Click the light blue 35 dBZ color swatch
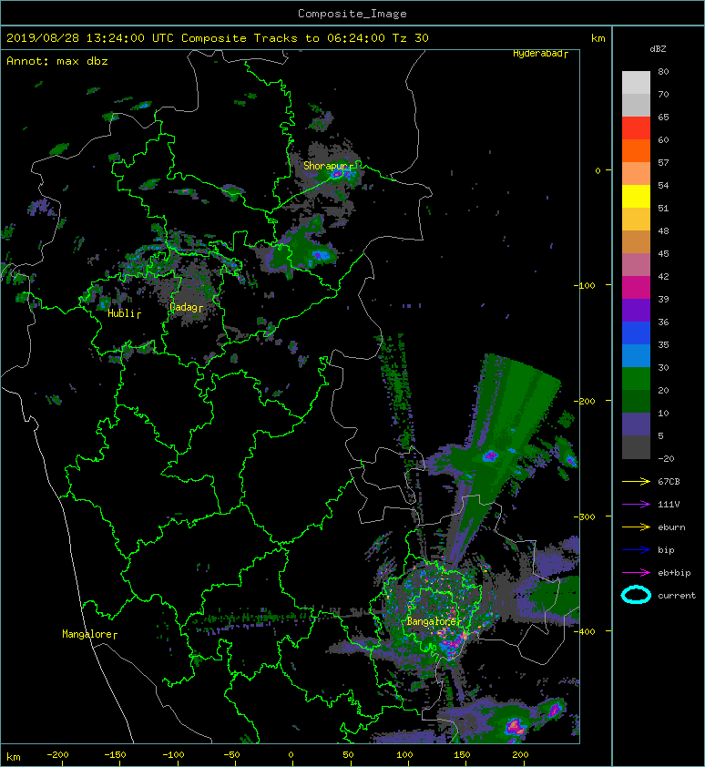This screenshot has width=705, height=767. click(636, 355)
